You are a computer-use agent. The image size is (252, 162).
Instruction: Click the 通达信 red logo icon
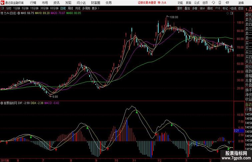[x=2, y=3]
